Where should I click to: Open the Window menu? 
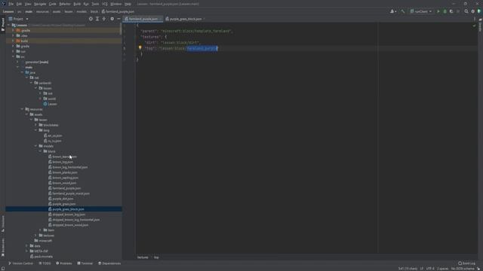click(115, 4)
